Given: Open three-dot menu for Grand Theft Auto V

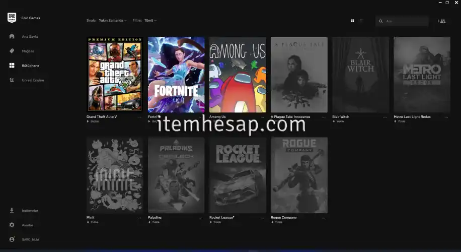Looking at the screenshot, I should [x=139, y=117].
